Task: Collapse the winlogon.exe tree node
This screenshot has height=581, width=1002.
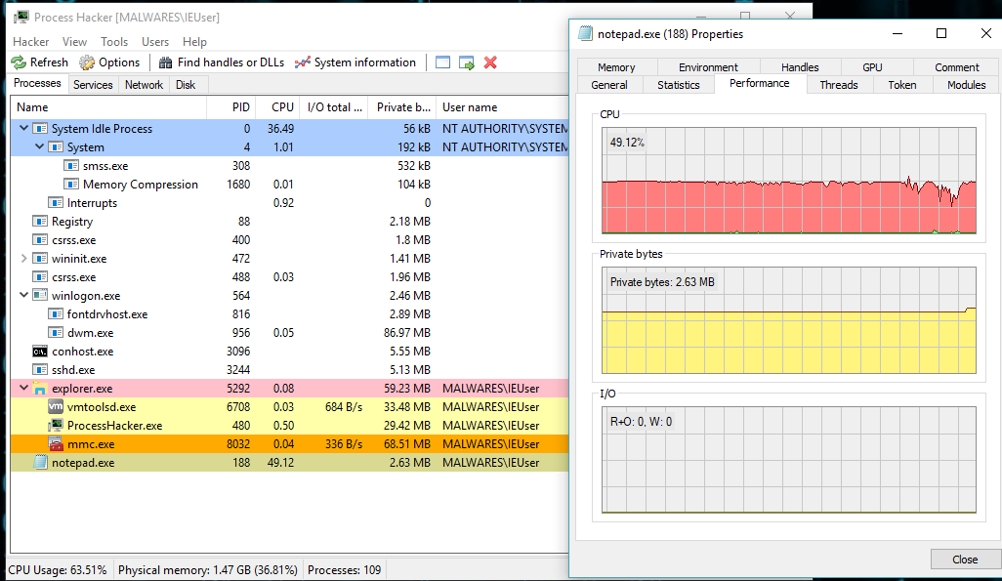Action: tap(23, 295)
